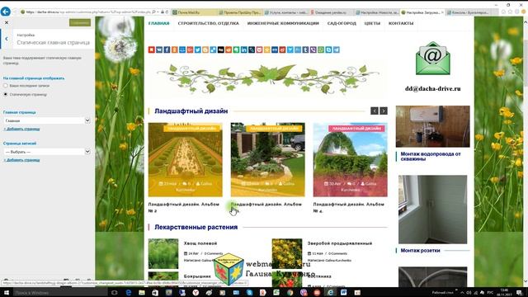528x297 pixels.
Task: Go back using the customizer panel arrow
Action: click(x=7, y=39)
